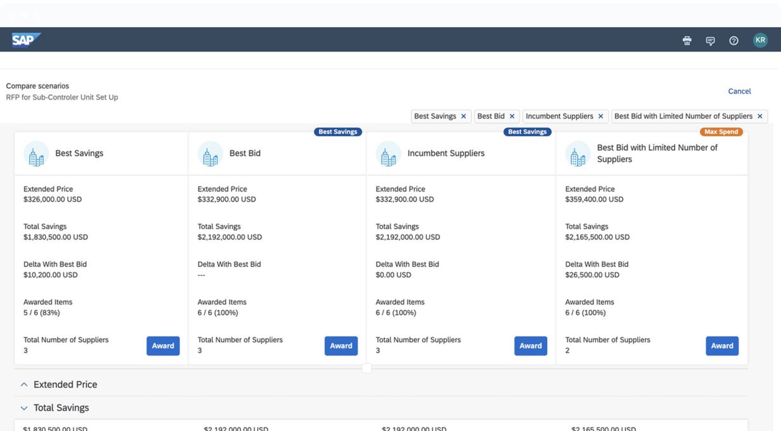Award Best Bid with Limited Suppliers scenario
The image size is (781, 431).
(x=722, y=346)
